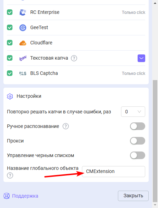Click the Cloudflare cloud icon
The height and width of the screenshot is (208, 158).
click(x=23, y=43)
